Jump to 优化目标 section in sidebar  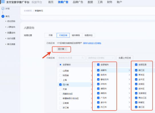pos(11,21)
